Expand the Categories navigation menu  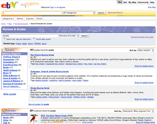coord(8,19)
